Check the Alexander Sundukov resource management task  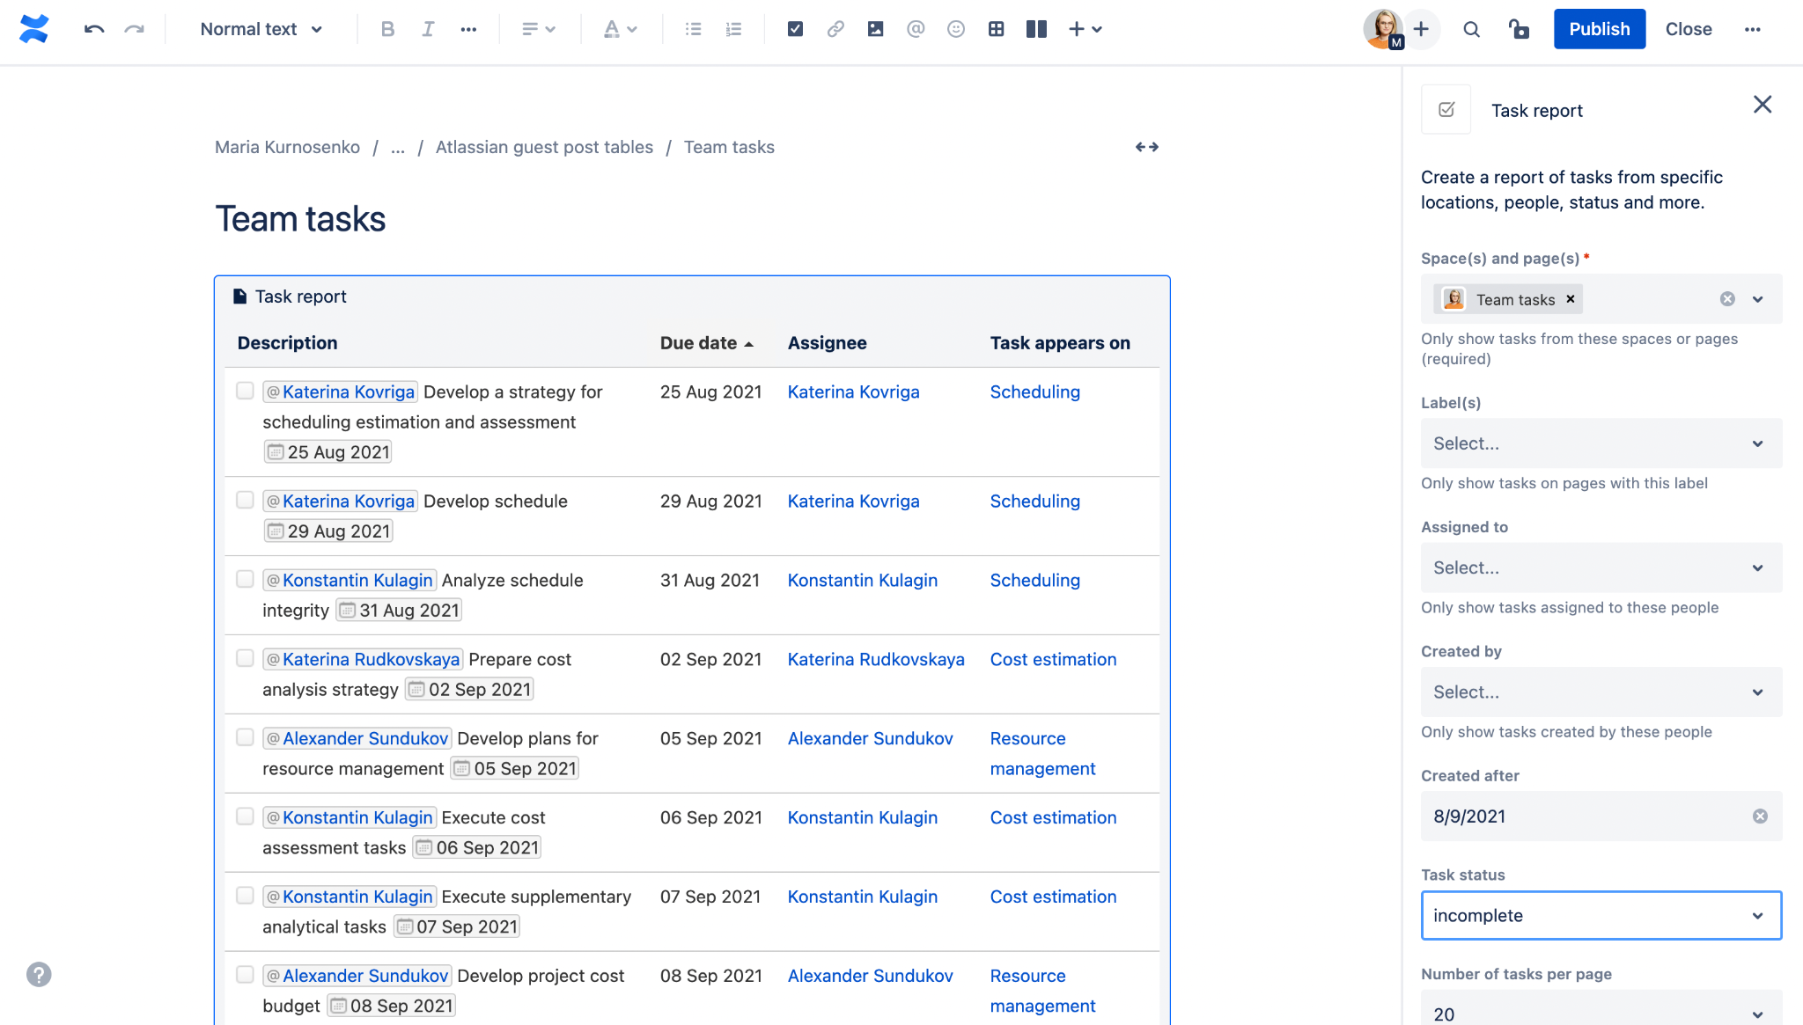pos(244,738)
